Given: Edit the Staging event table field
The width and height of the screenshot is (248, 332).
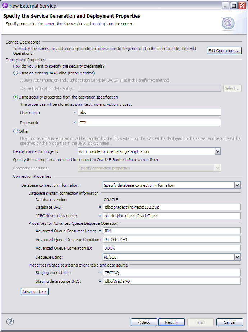Looking at the screenshot, I should pyautogui.click(x=171, y=273).
